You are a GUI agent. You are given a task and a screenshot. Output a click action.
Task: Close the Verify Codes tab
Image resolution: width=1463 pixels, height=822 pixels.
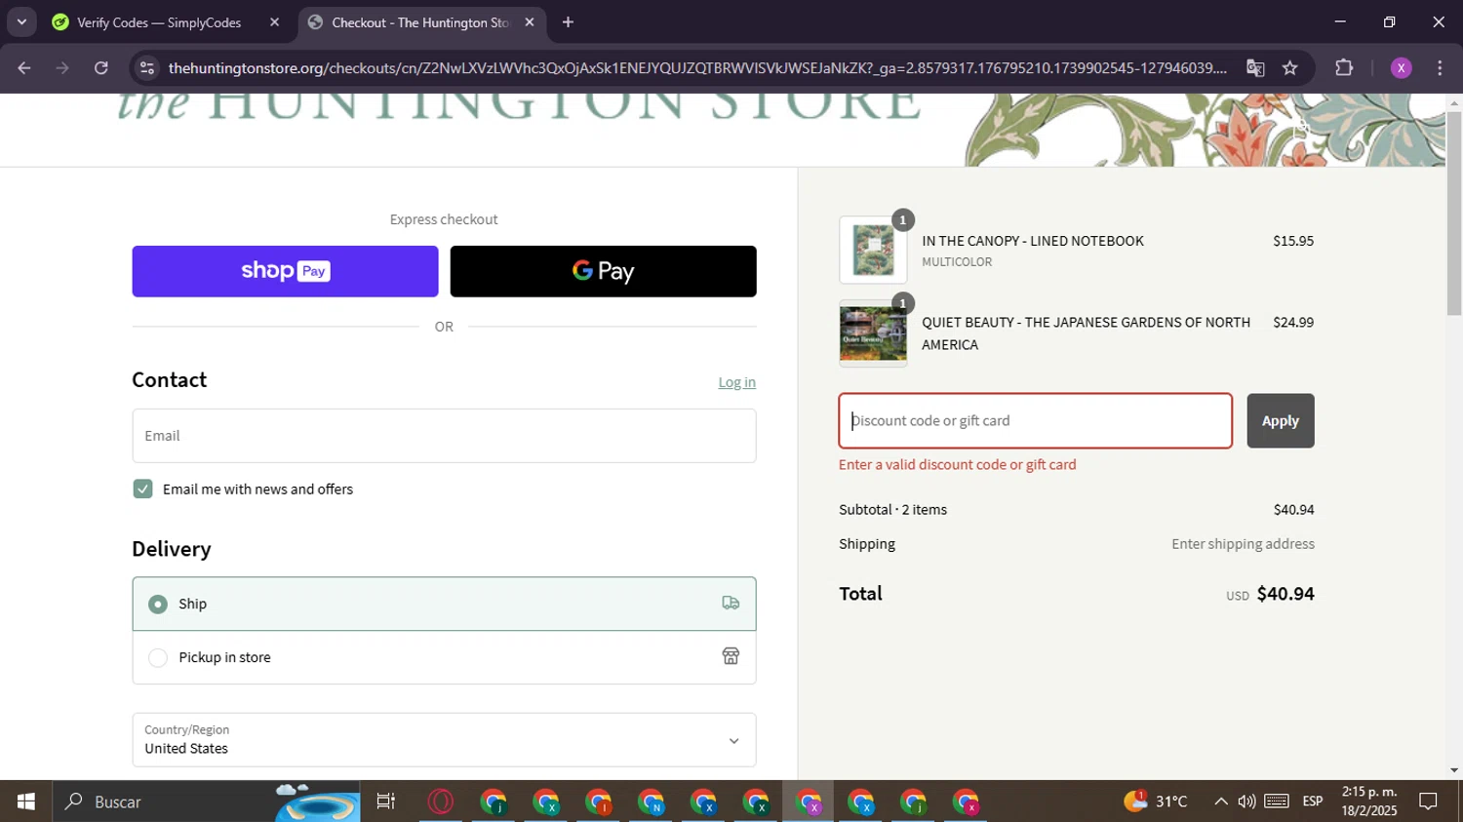[x=274, y=22]
